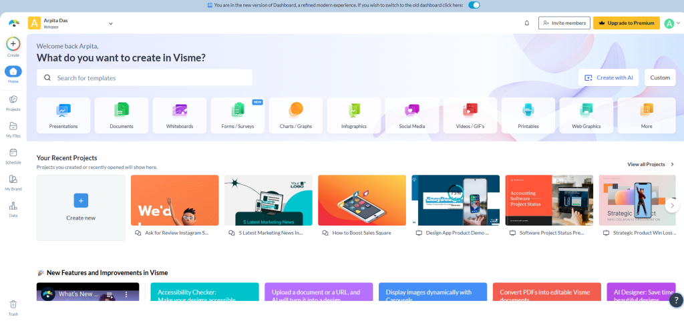684x321 pixels.
Task: Select the Presentations category
Action: (63, 115)
